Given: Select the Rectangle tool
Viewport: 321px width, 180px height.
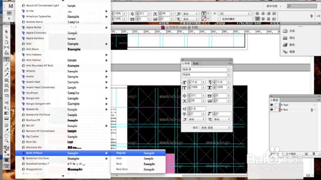Looking at the screenshot, I should 6,85.
